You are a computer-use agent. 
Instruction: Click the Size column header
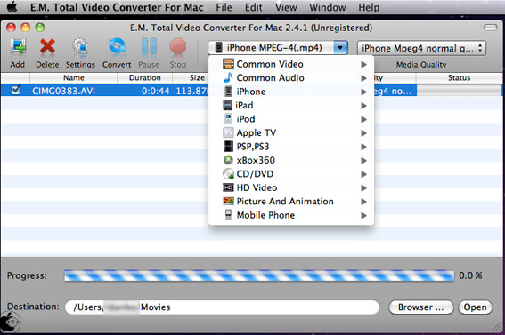(x=197, y=77)
